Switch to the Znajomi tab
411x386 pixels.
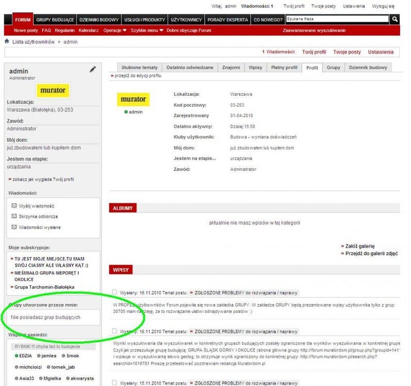[231, 67]
